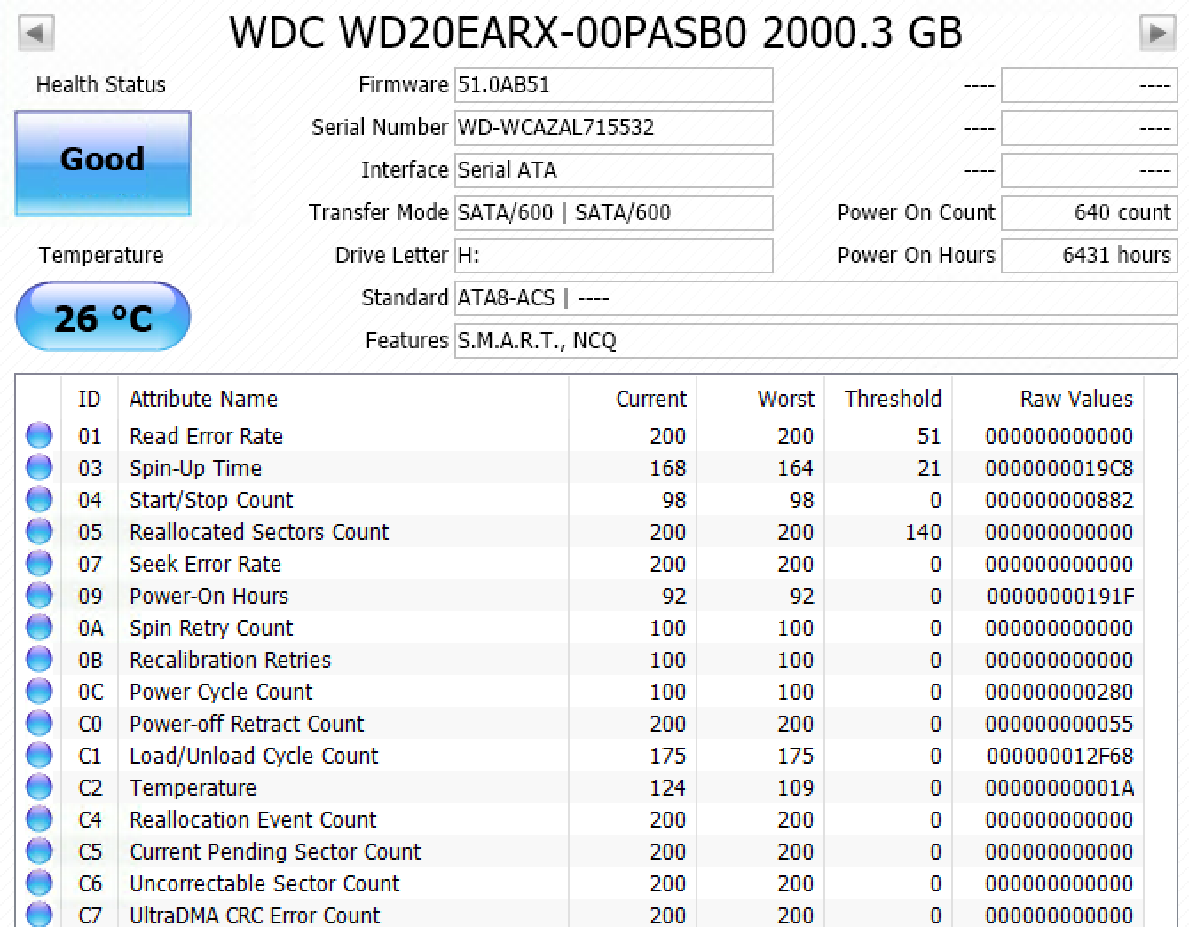
Task: Click the Interface field Serial ATA
Action: (x=613, y=170)
